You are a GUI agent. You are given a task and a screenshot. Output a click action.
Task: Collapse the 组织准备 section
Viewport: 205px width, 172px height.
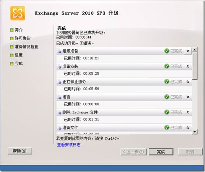pos(188,51)
